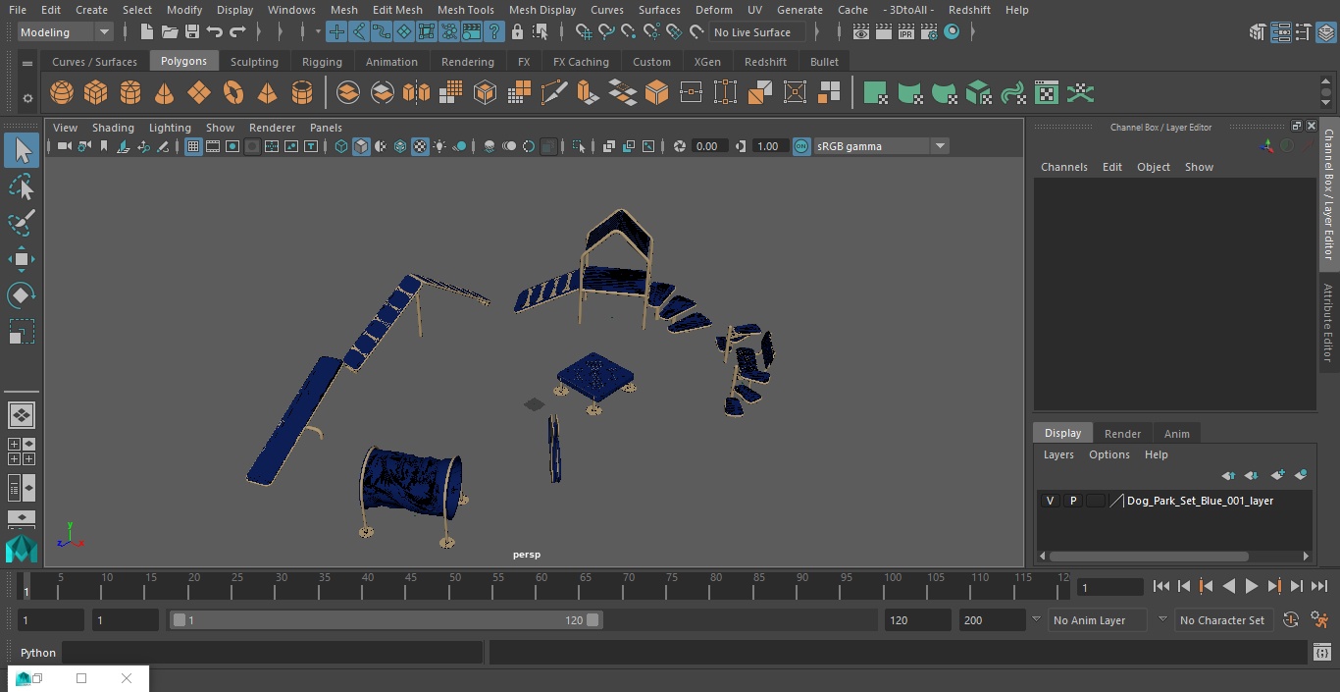Create a polygon pipe from the shelf

click(x=302, y=93)
